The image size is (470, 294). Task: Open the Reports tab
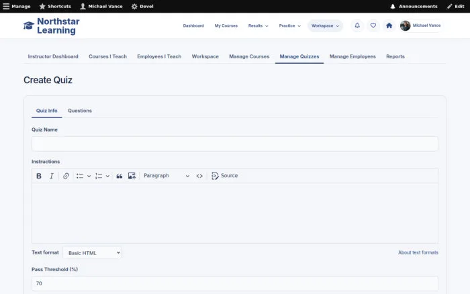click(x=395, y=56)
